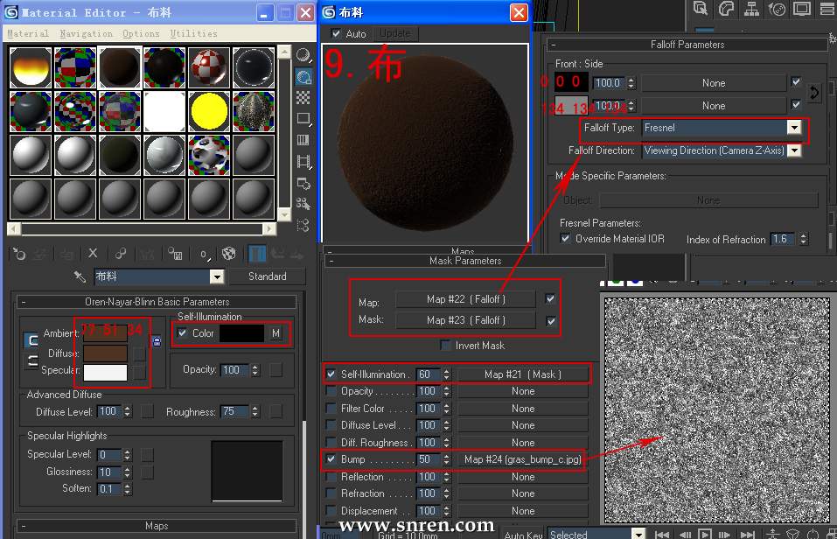
Task: Click Material ID Channel icon
Action: (x=205, y=255)
